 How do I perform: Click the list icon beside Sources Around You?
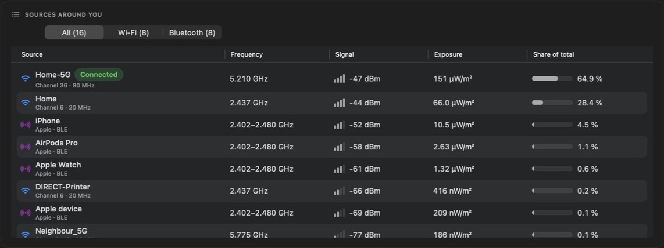coord(15,14)
